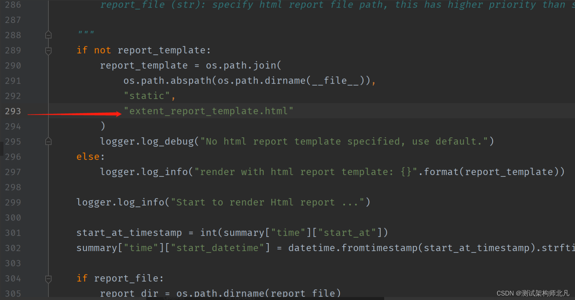This screenshot has height=300, width=575.
Task: Click the CSDN watermark text
Action: (533, 293)
